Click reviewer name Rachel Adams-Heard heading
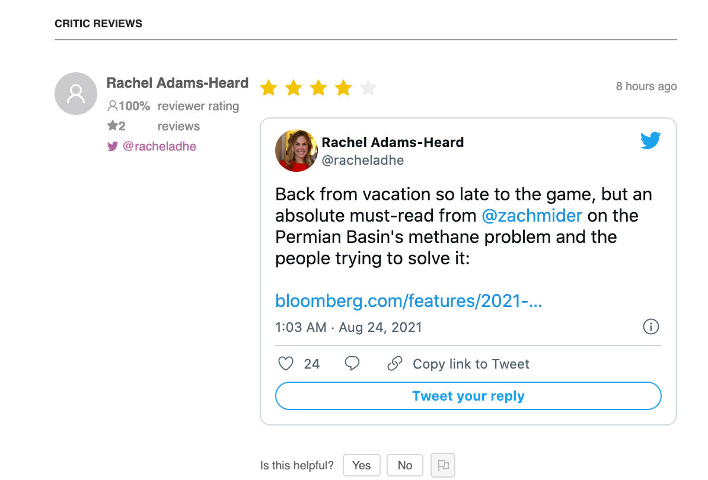 pos(177,83)
